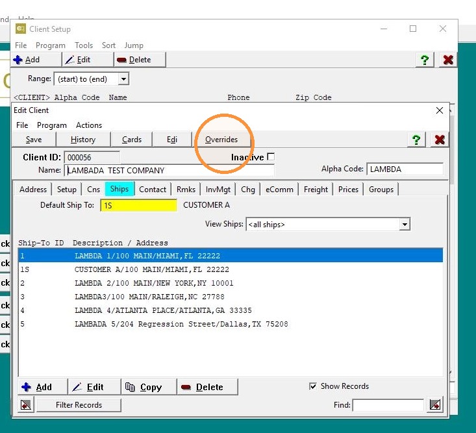Click Edit Client green question mark help icon
476x433 pixels.
tap(416, 140)
